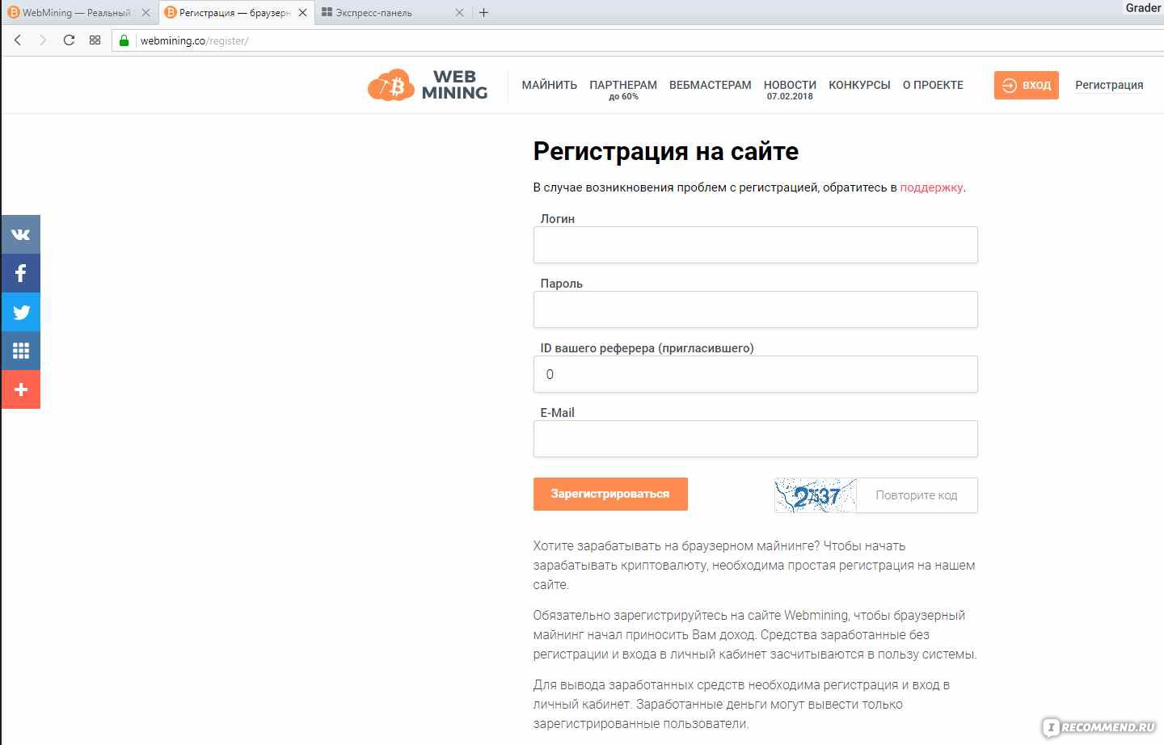Click the Регистрация на сайте heading
1164x745 pixels.
point(665,151)
